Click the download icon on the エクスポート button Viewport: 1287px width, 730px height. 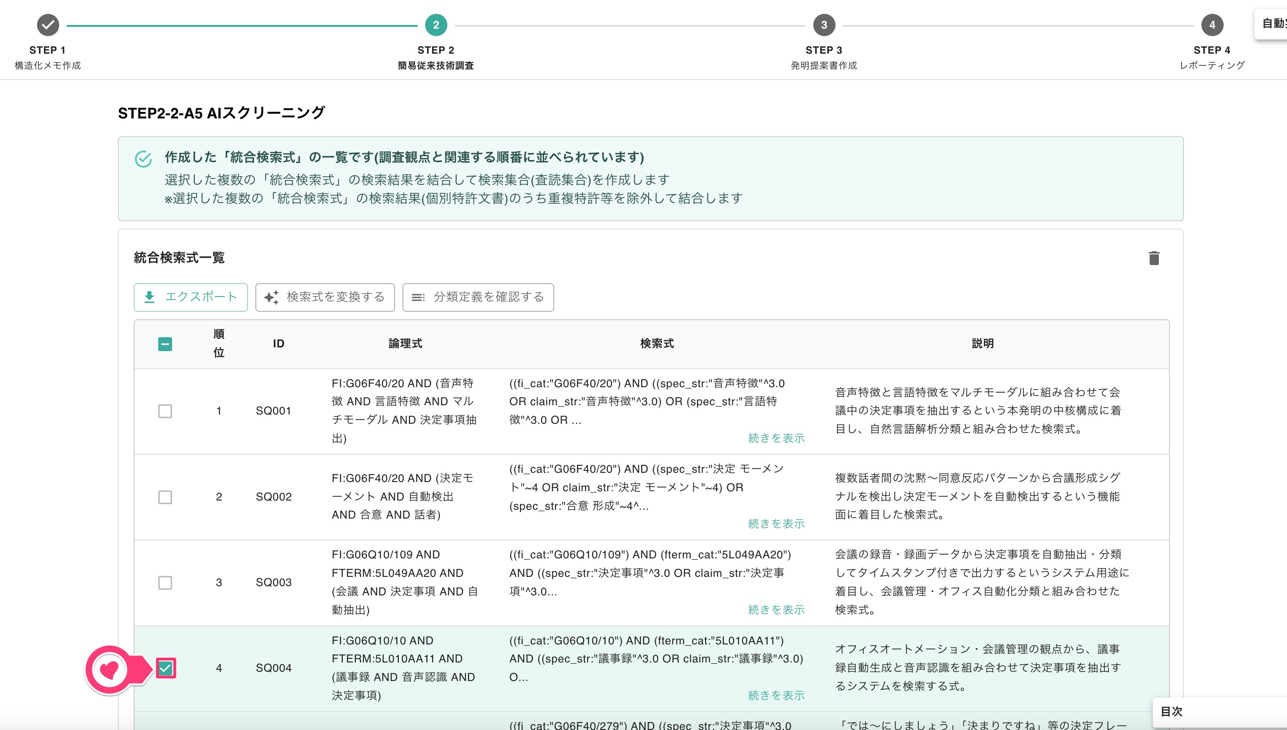tap(149, 297)
